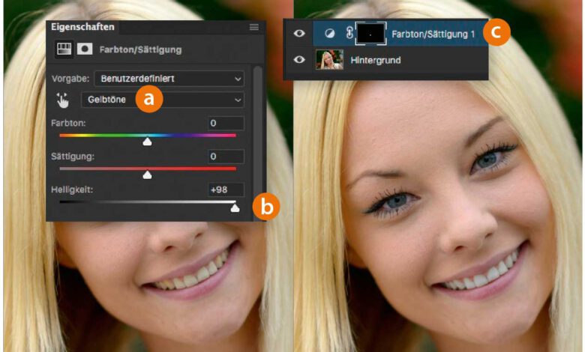Viewport: 585px width, 352px height.
Task: Click the Helligkeit label
Action: pos(72,189)
